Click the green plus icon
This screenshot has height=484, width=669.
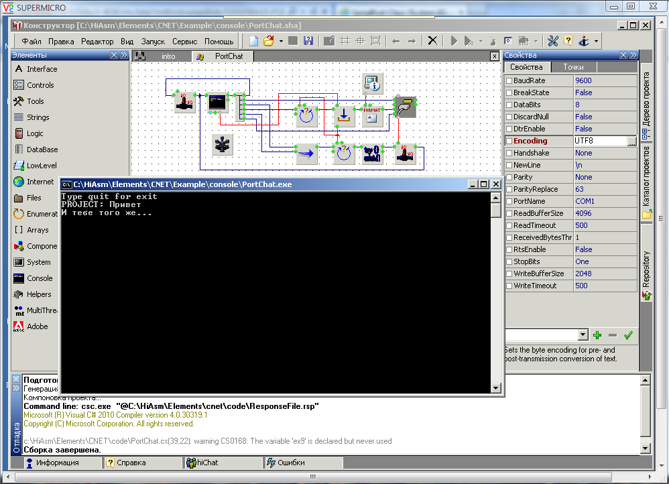(x=597, y=335)
